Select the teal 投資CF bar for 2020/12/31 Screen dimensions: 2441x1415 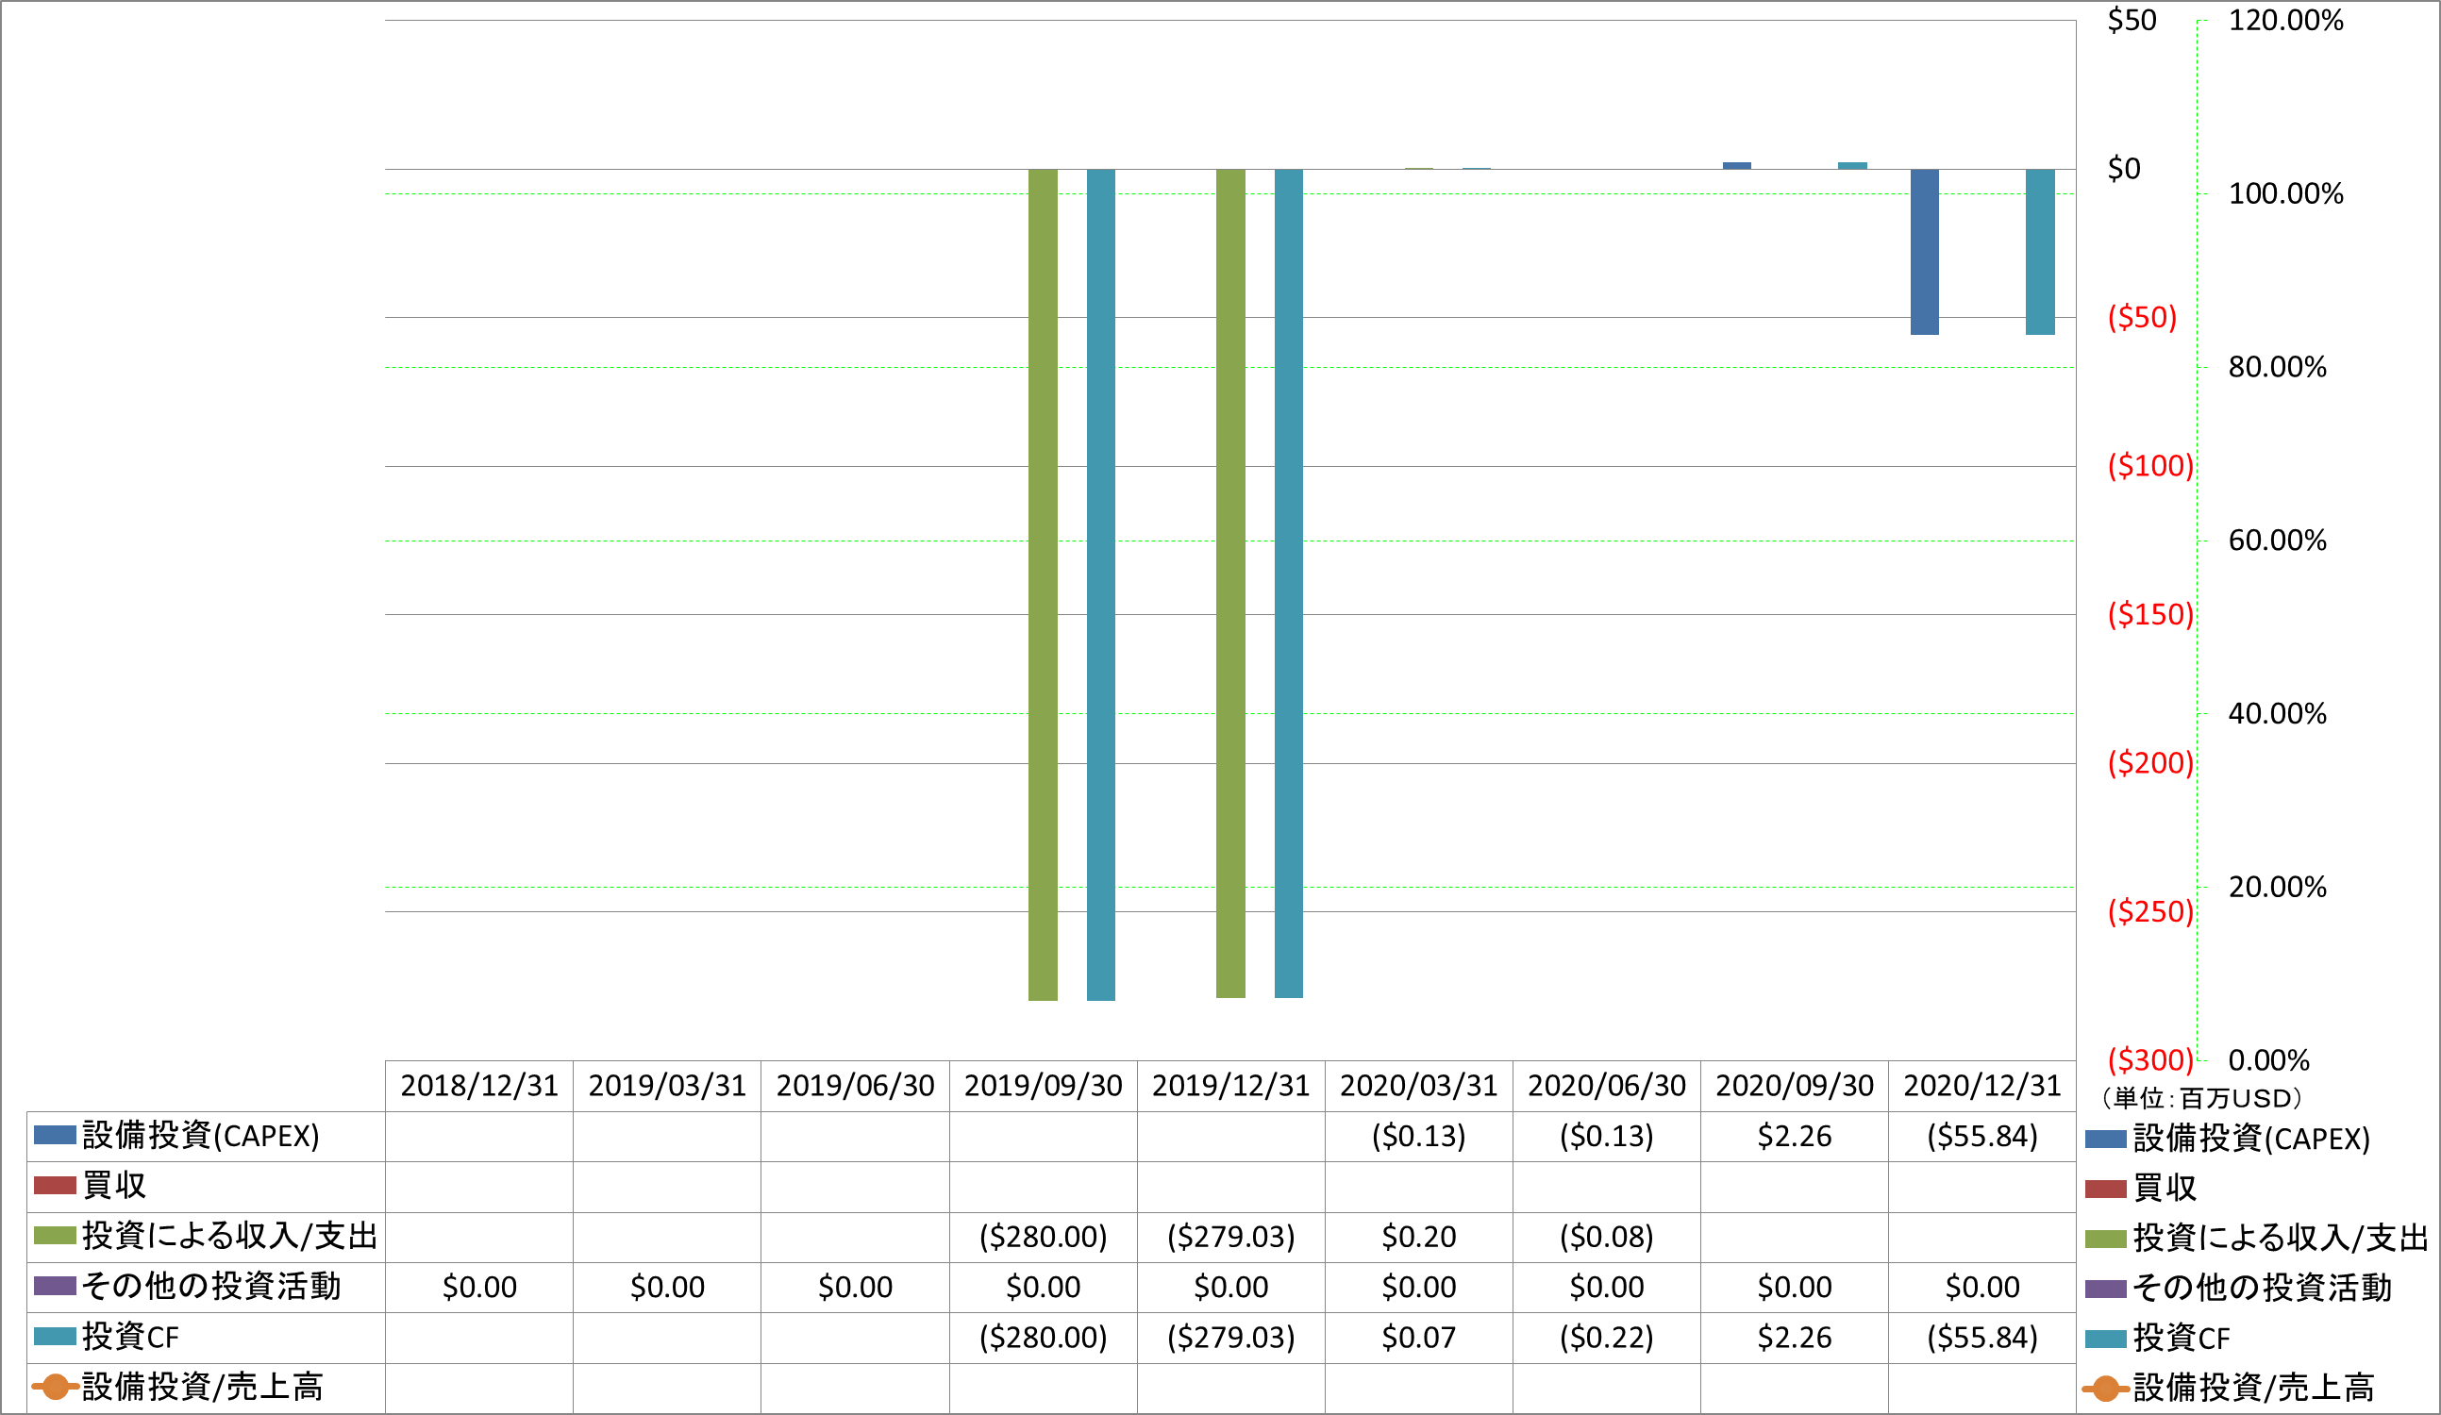[x=2040, y=252]
